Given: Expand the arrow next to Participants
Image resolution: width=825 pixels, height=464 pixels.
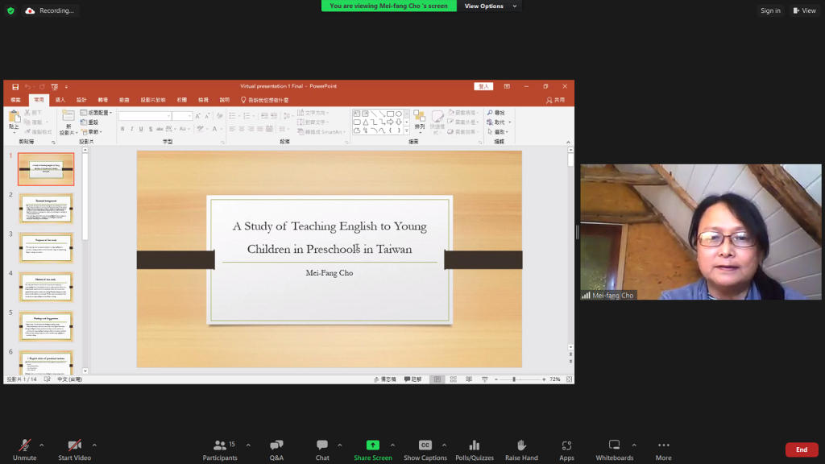Looking at the screenshot, I should tap(248, 445).
